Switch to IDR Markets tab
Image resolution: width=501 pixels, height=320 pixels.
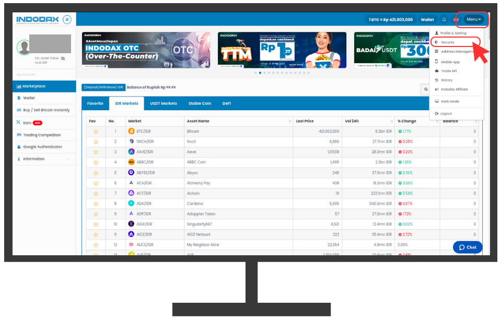click(126, 103)
